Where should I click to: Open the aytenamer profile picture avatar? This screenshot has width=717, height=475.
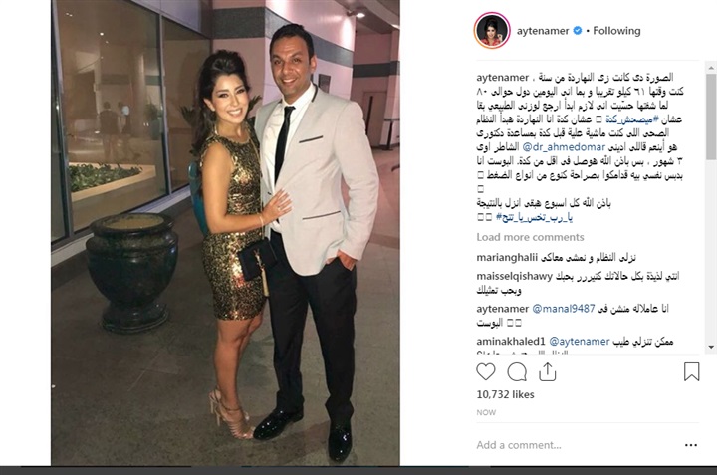pos(492,31)
